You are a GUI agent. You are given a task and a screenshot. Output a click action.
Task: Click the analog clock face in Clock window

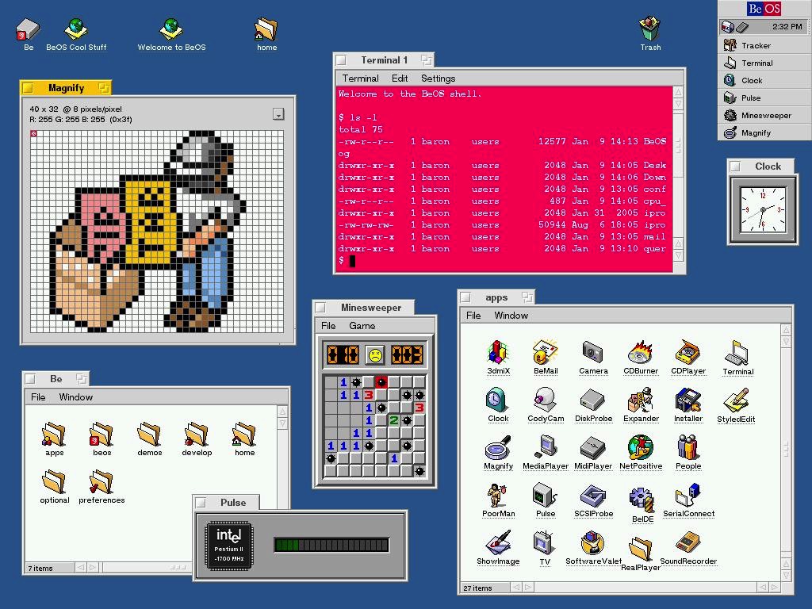point(763,209)
